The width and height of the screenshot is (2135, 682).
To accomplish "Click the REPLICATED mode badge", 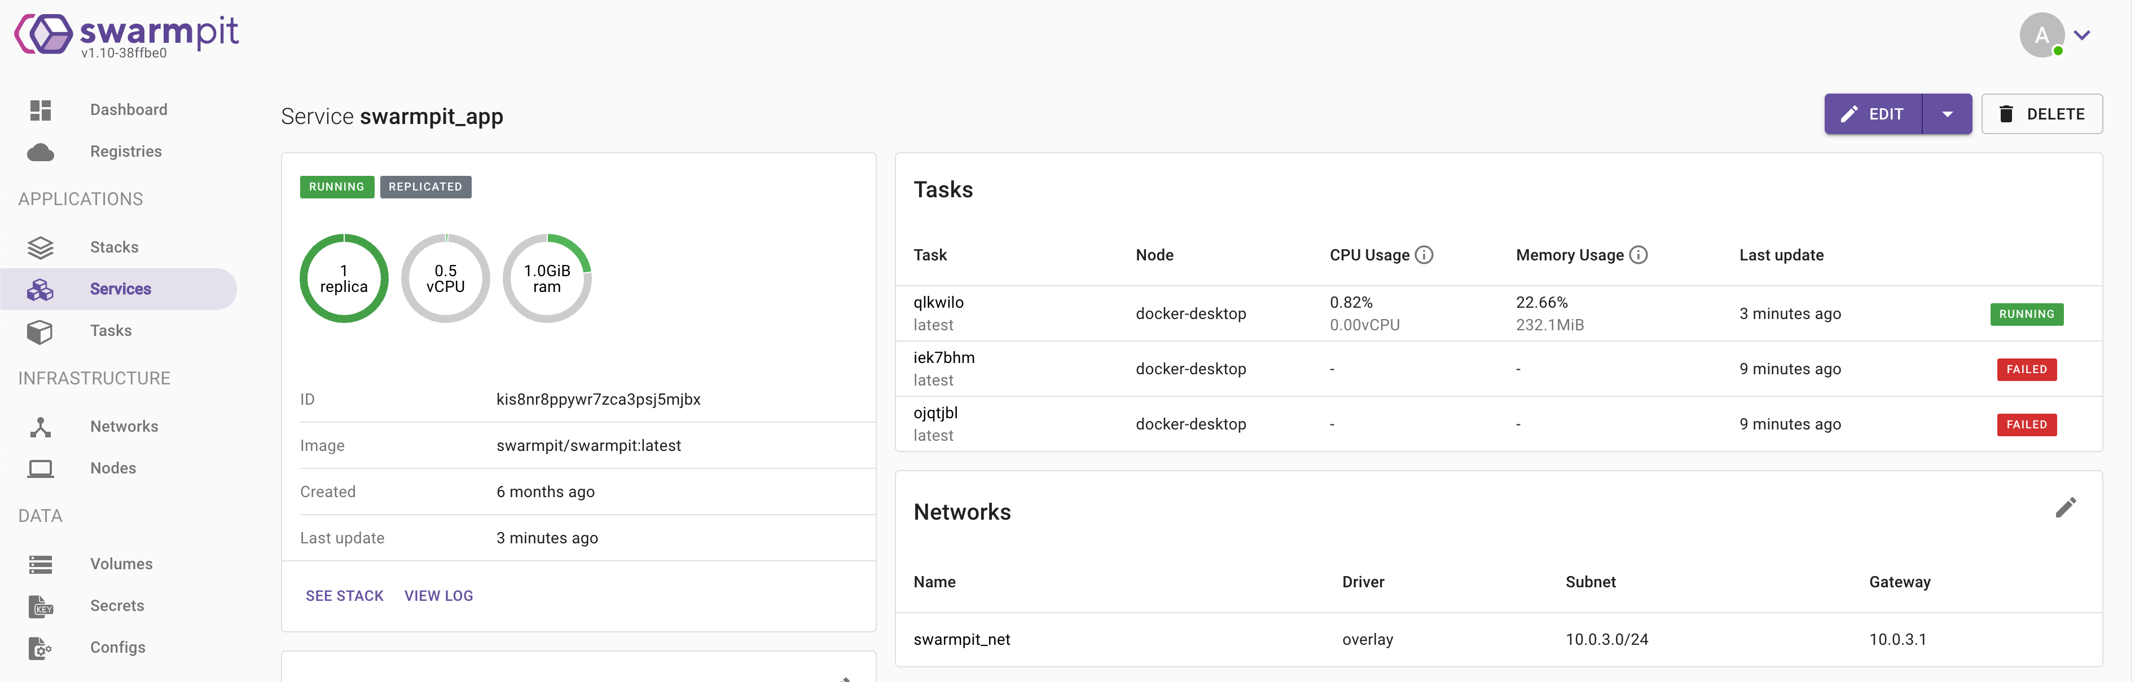I will click(x=425, y=187).
